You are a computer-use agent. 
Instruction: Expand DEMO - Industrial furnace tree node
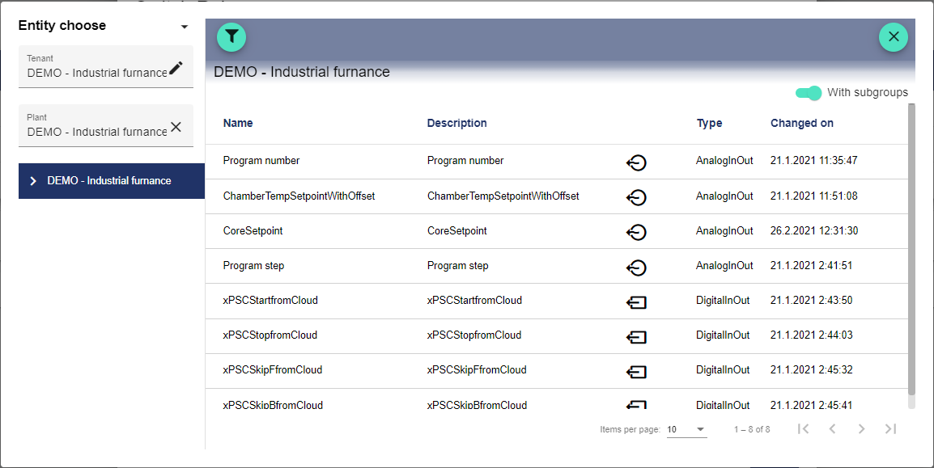[33, 181]
